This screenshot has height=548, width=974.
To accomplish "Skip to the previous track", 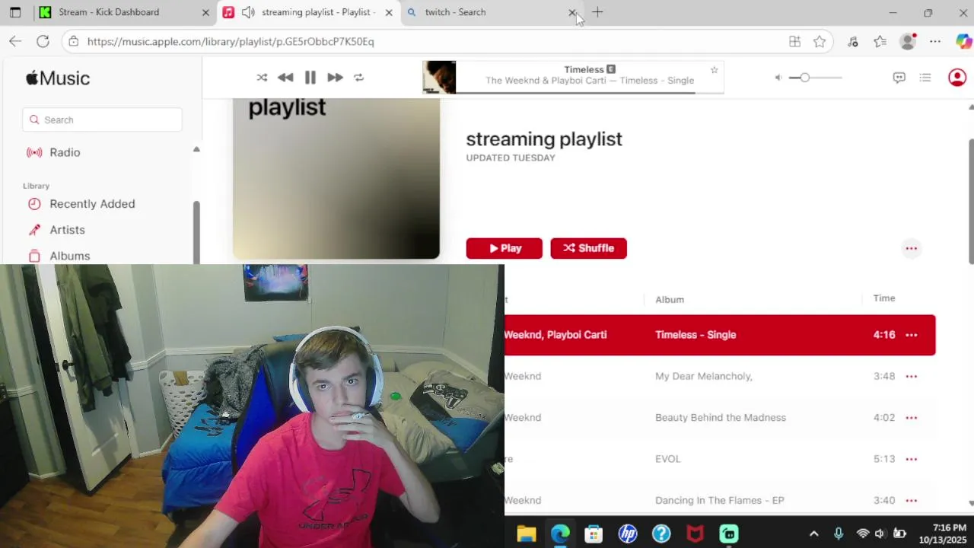I will tap(285, 78).
